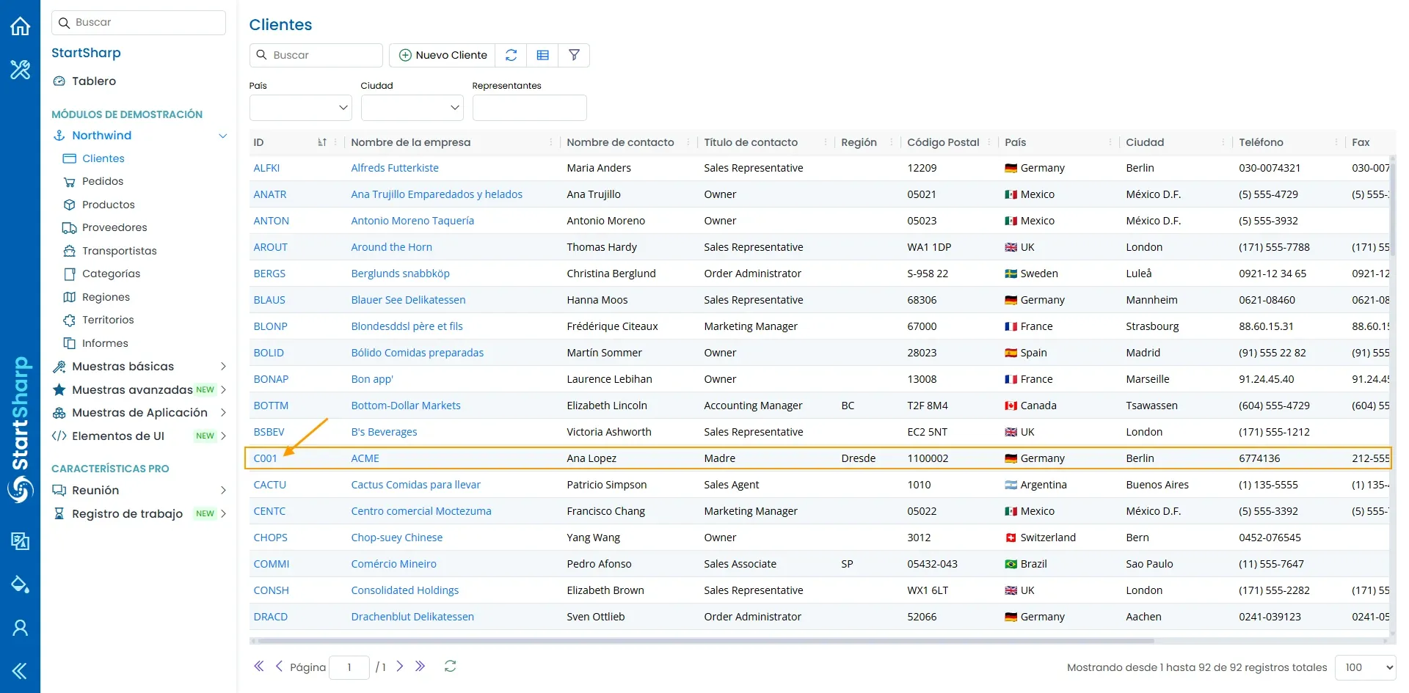Select Clientes in the Northwind menu
This screenshot has width=1409, height=693.
coord(103,158)
